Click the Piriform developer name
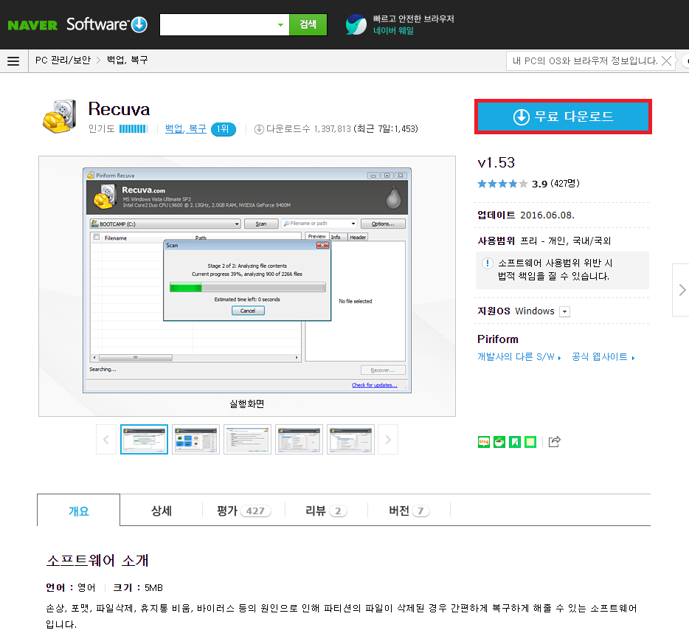 point(498,339)
